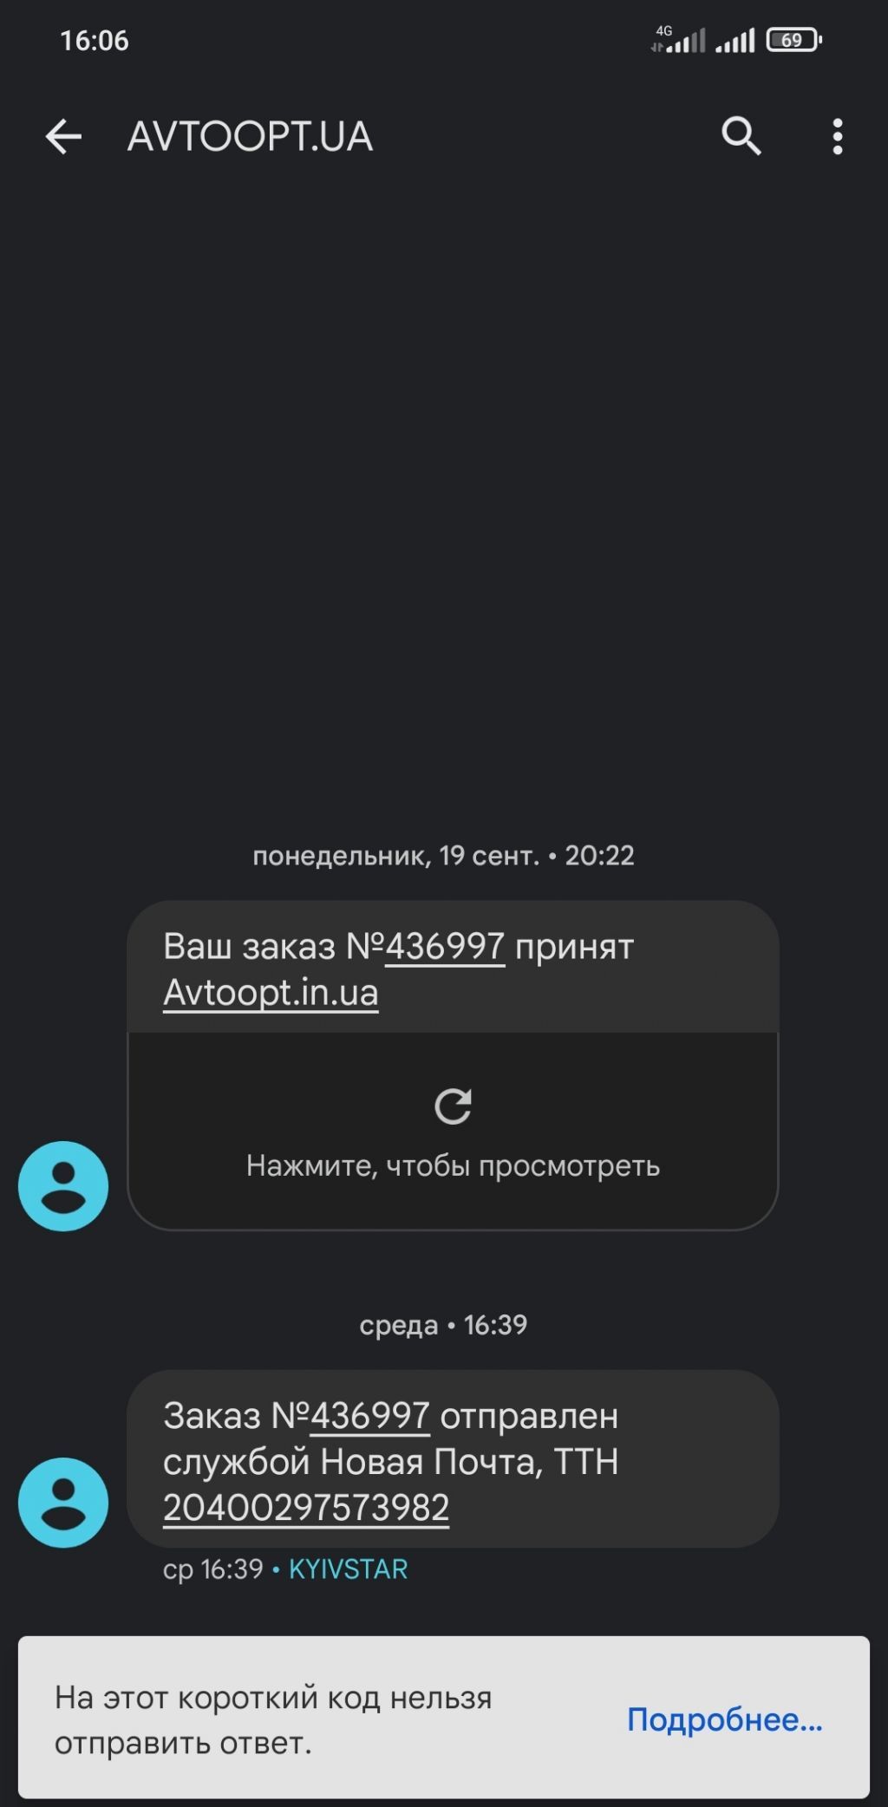Tap the KYIVSTAR carrier label
888x1807 pixels.
pos(349,1569)
